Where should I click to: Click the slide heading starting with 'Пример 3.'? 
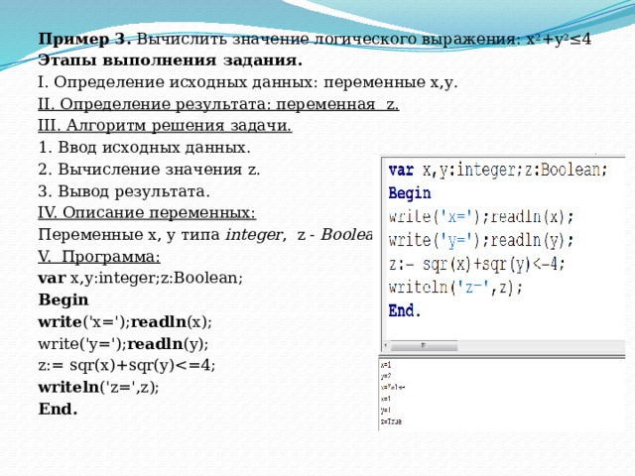pos(315,40)
